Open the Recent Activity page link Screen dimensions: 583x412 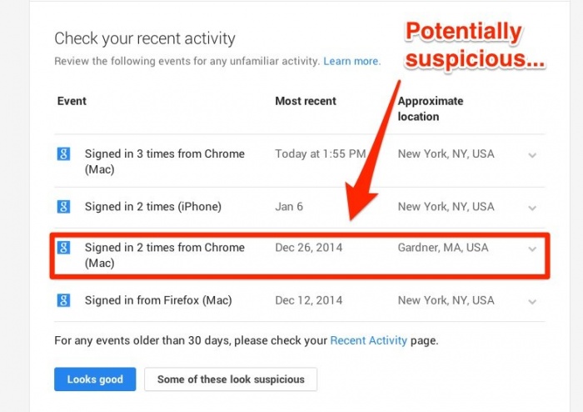point(369,340)
